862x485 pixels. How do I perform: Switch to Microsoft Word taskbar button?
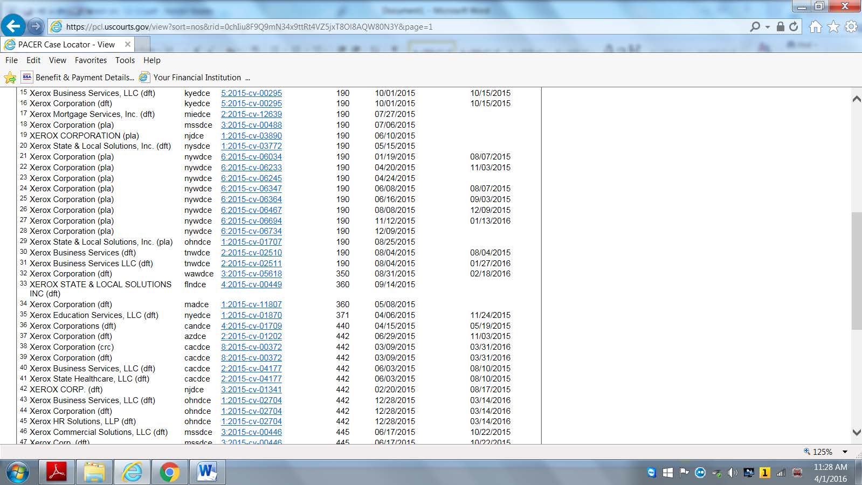[207, 473]
